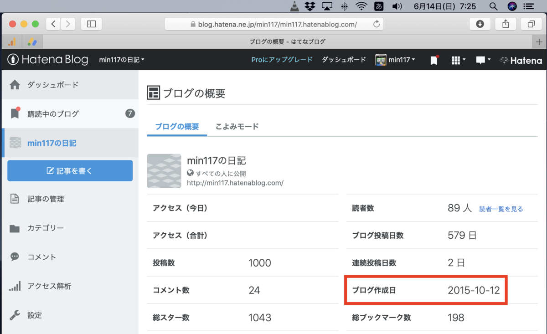The height and width of the screenshot is (334, 547).
Task: Open Spotlight search magnifier icon
Action: coord(493,6)
